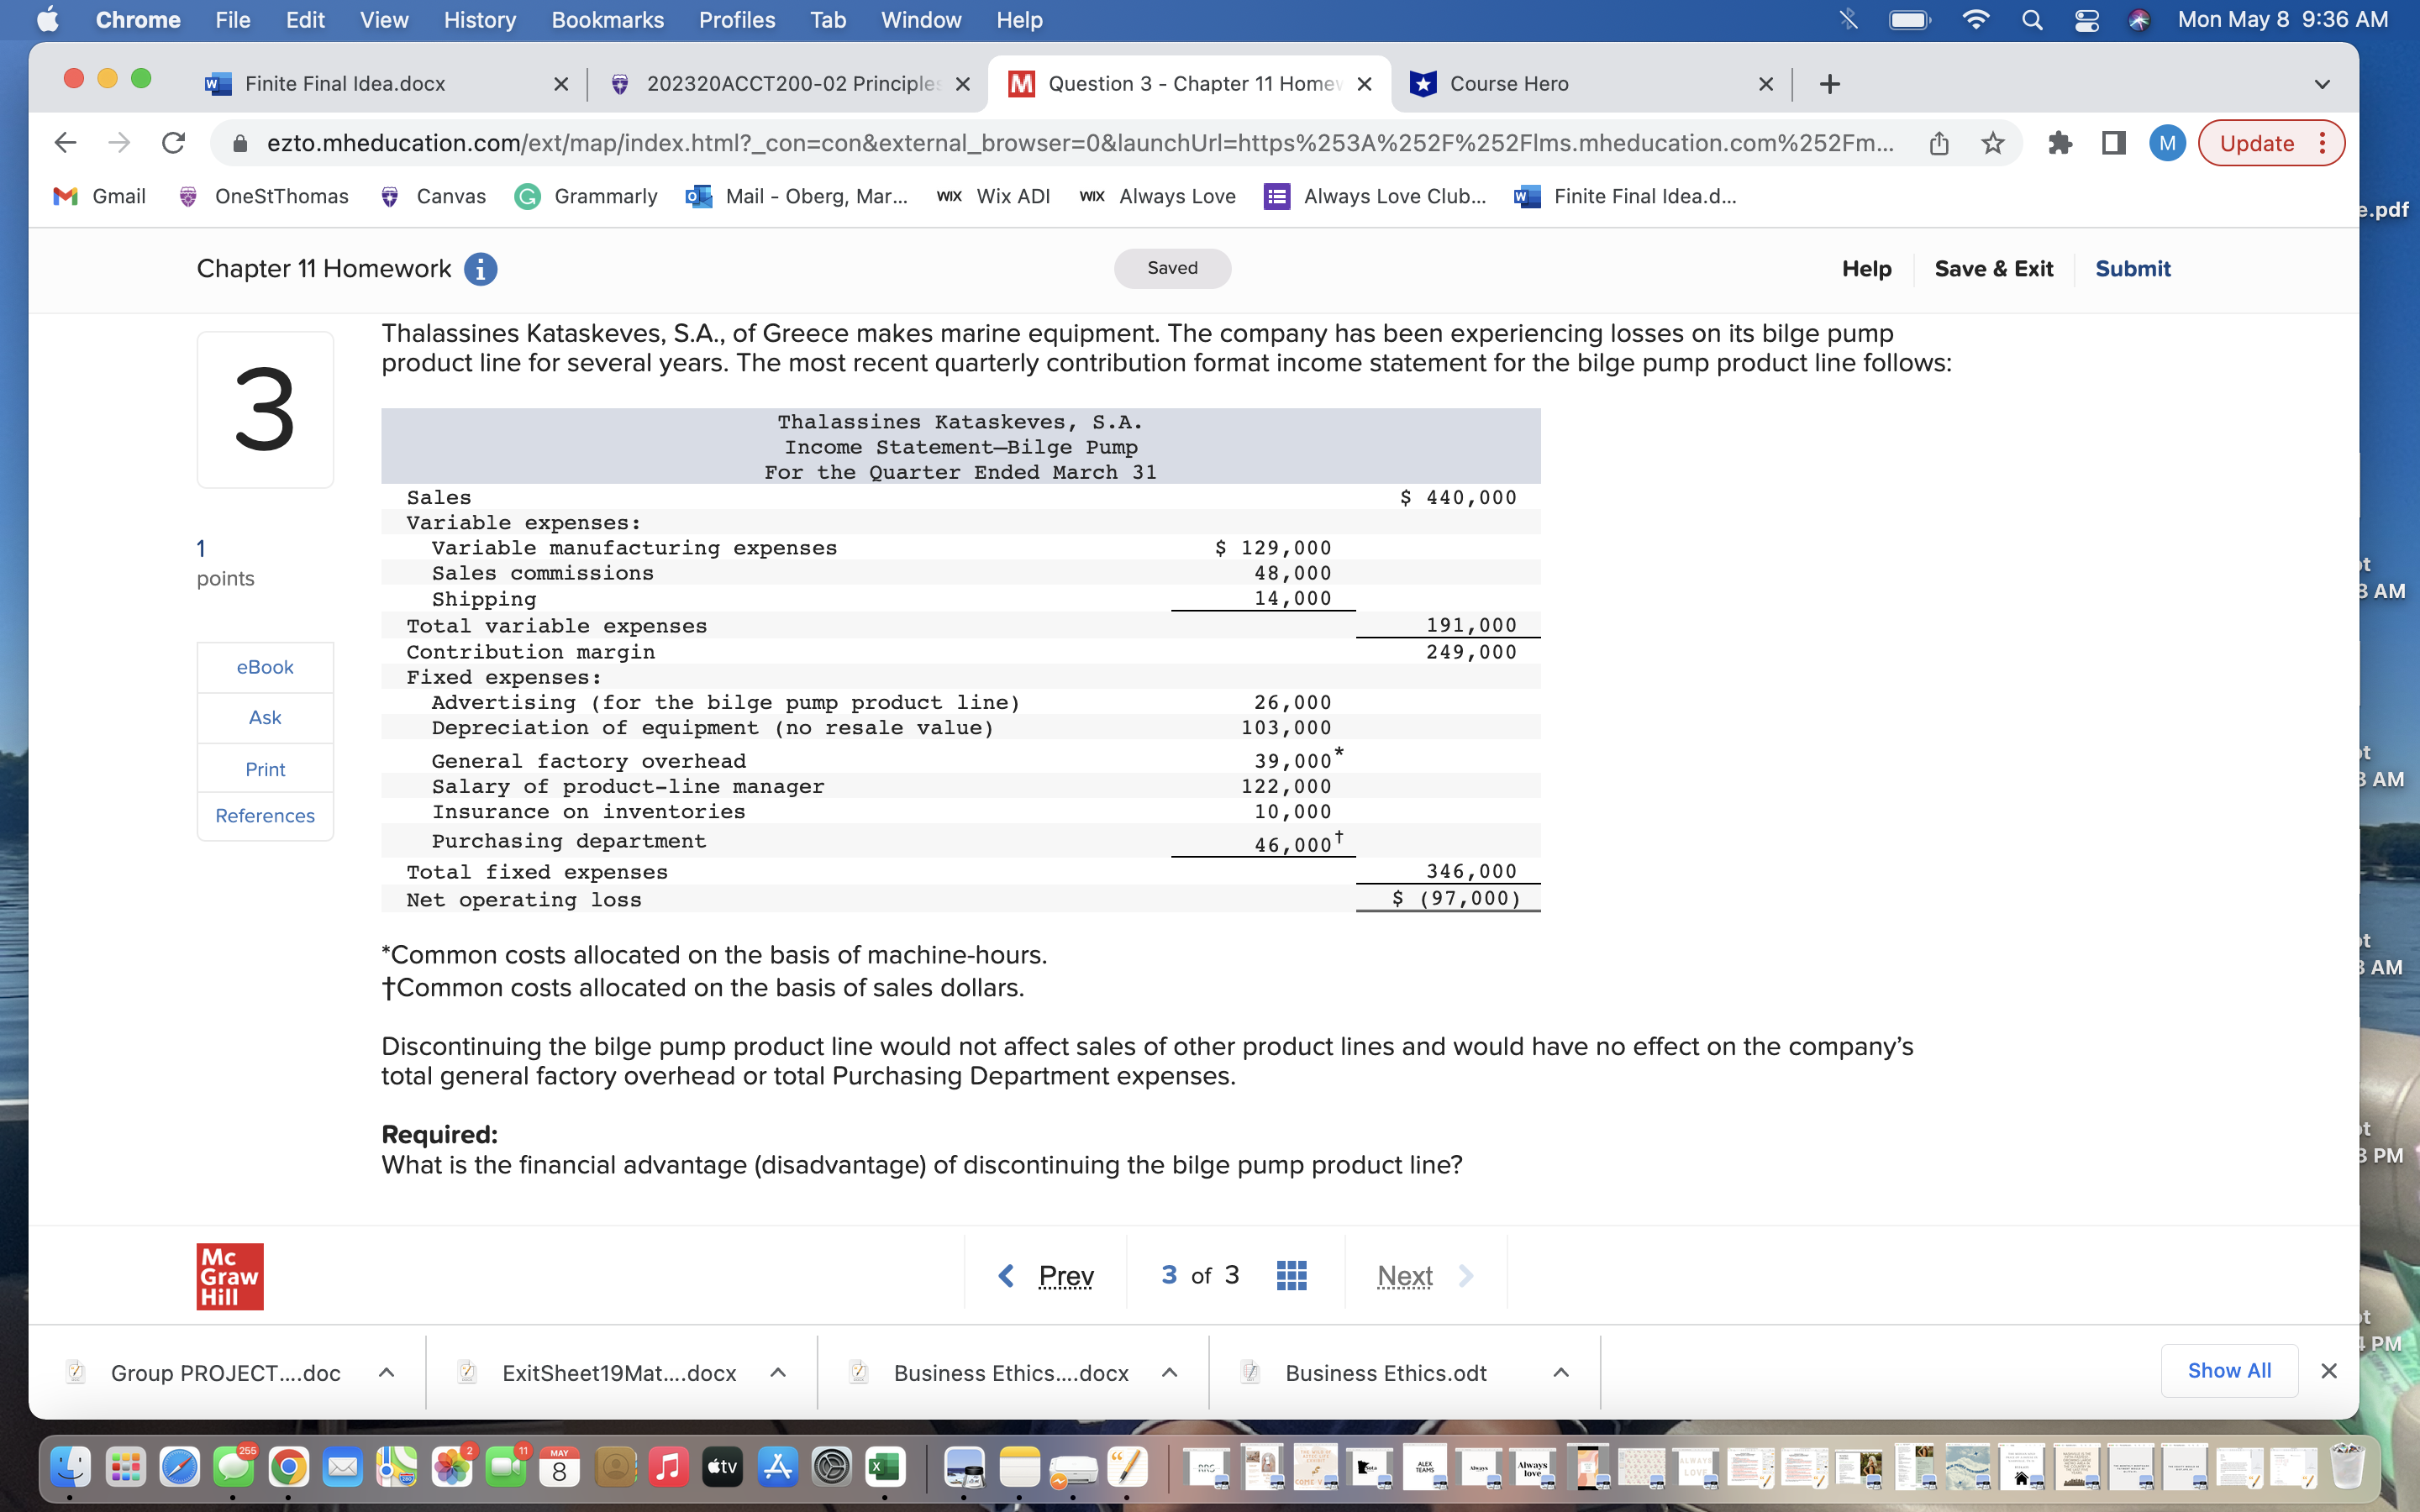
Task: Expand the Business Ethics....docx download chevron
Action: point(1170,1372)
